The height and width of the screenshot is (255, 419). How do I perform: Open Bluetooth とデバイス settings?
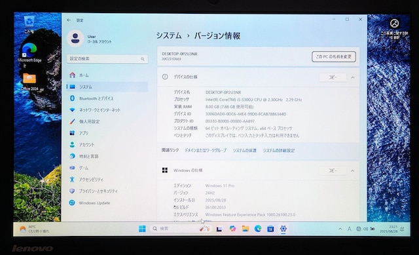[107, 98]
